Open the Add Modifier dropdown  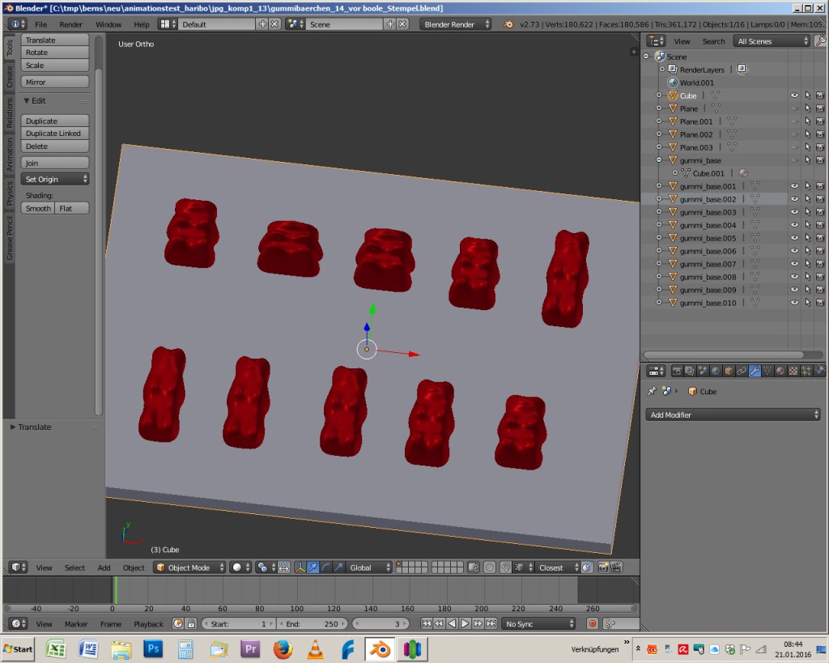(734, 414)
